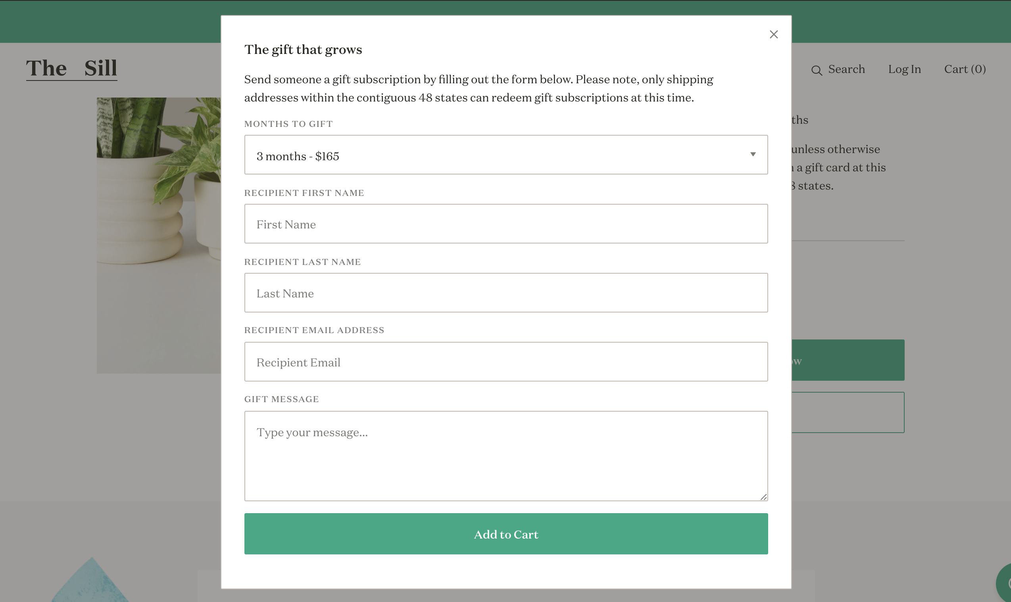Click the solid green button behind the modal
This screenshot has height=602, width=1011.
[848, 360]
